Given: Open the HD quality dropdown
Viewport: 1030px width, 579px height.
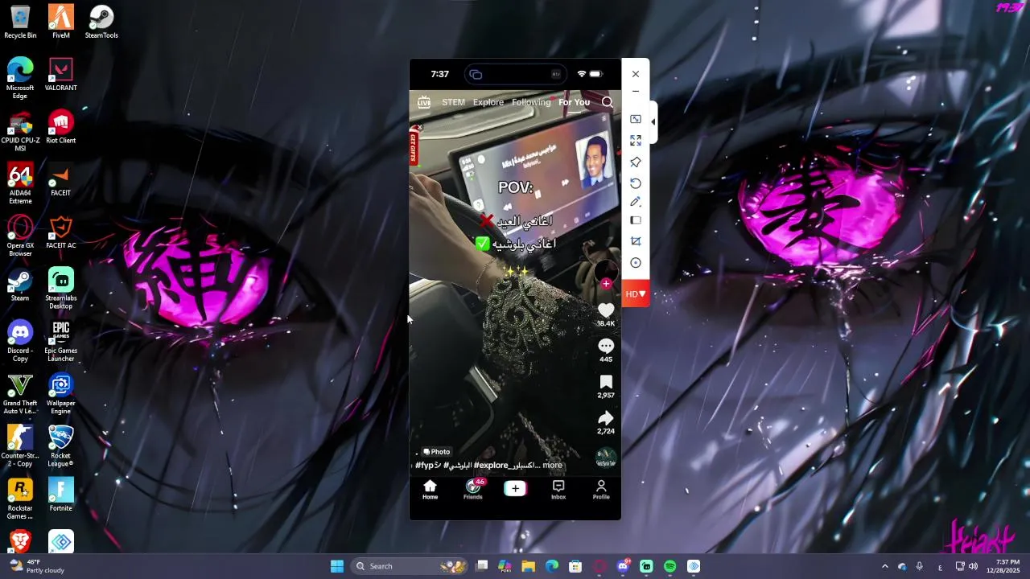Looking at the screenshot, I should [636, 294].
